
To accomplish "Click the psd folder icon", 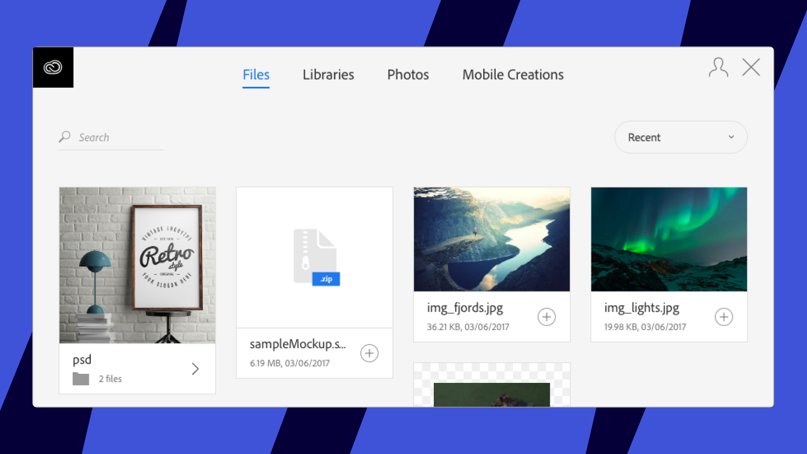I will [81, 379].
